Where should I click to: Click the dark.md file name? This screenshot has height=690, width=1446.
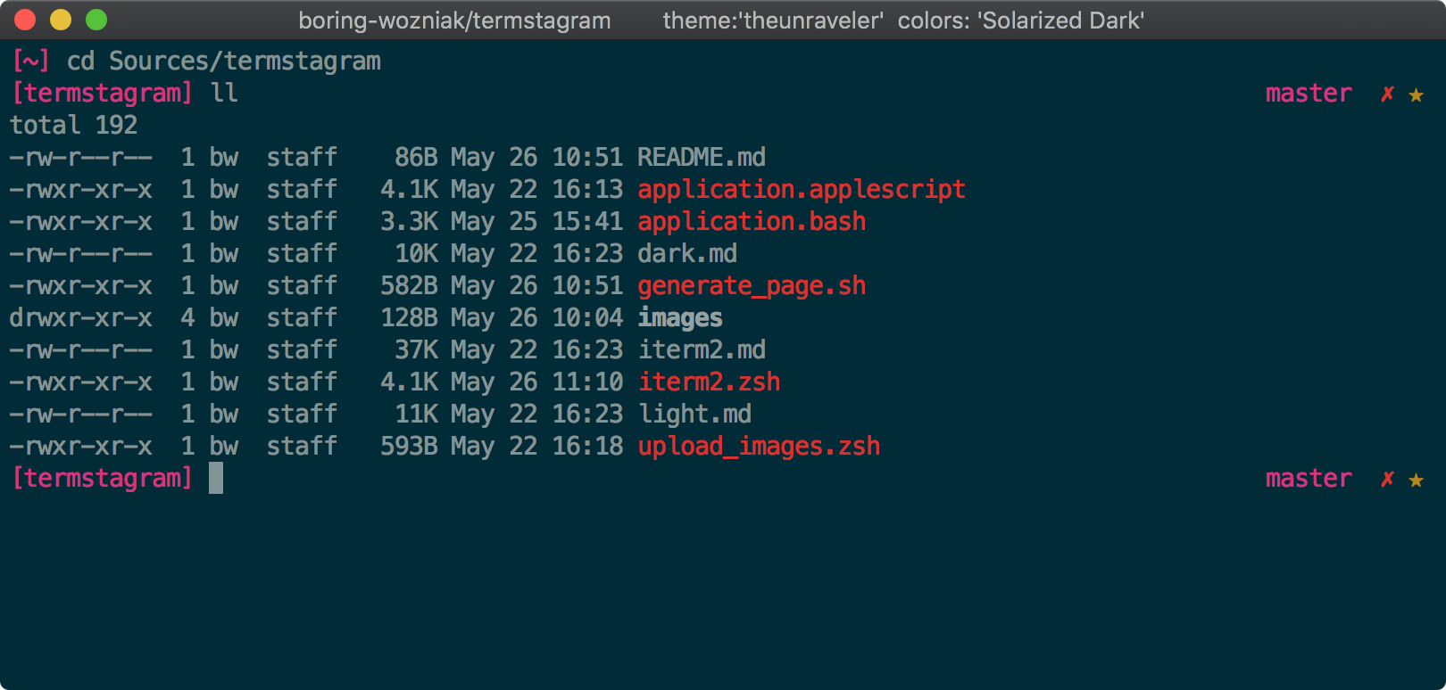(686, 254)
